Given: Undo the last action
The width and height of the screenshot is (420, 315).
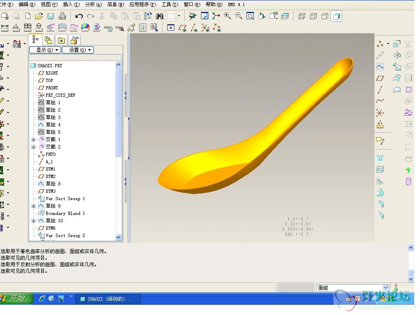Looking at the screenshot, I should pyautogui.click(x=79, y=16).
